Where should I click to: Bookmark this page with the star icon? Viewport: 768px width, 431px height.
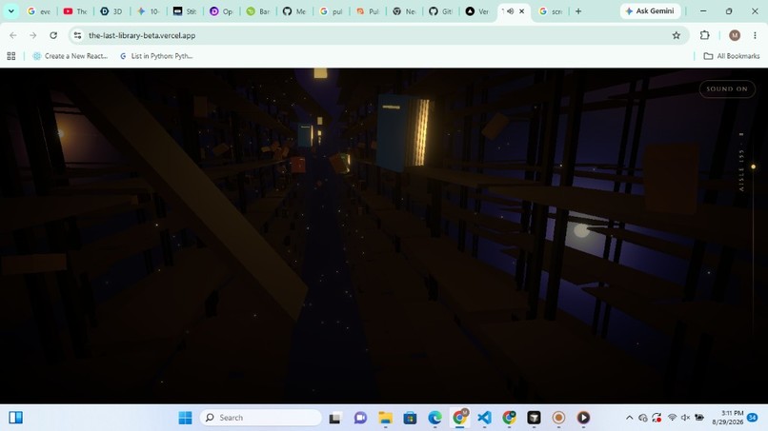tap(677, 35)
